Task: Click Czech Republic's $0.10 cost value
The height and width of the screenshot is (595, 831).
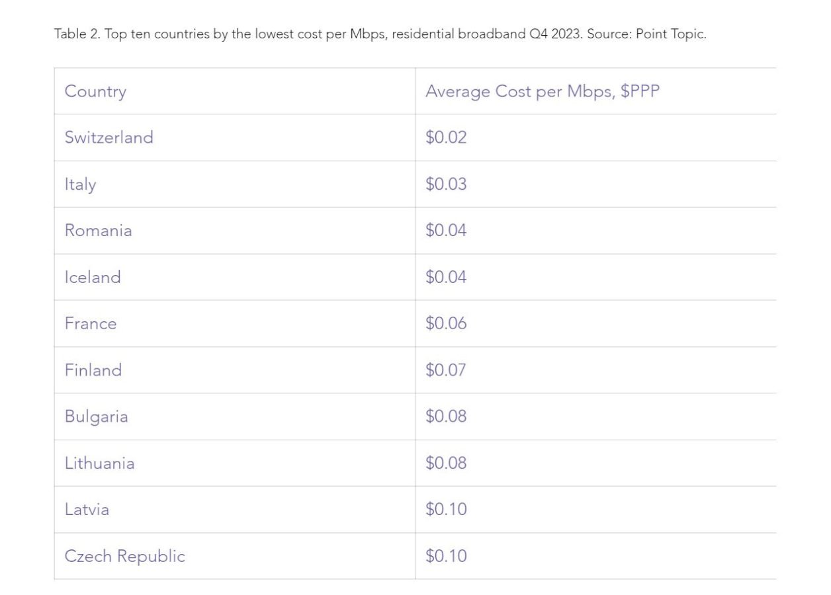Action: tap(446, 556)
